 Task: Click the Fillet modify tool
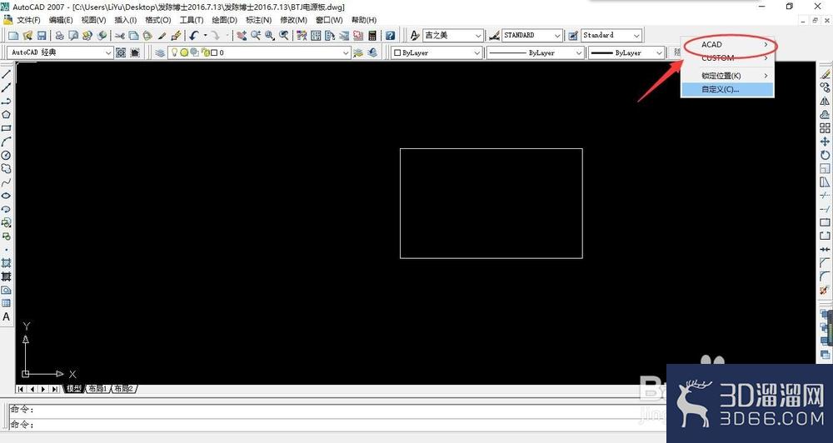tap(825, 276)
